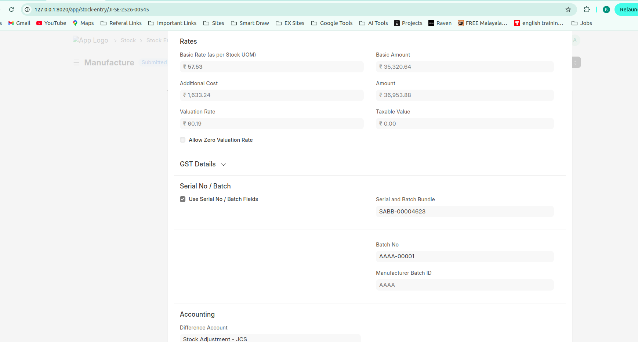Screen dimensions: 638x342
Task: Open the Raven bookmark
Action: point(440,23)
